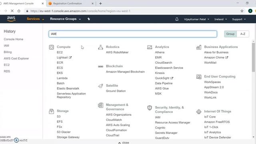Click the browser home icon
The width and height of the screenshot is (256, 144).
pyautogui.click(x=19, y=11)
